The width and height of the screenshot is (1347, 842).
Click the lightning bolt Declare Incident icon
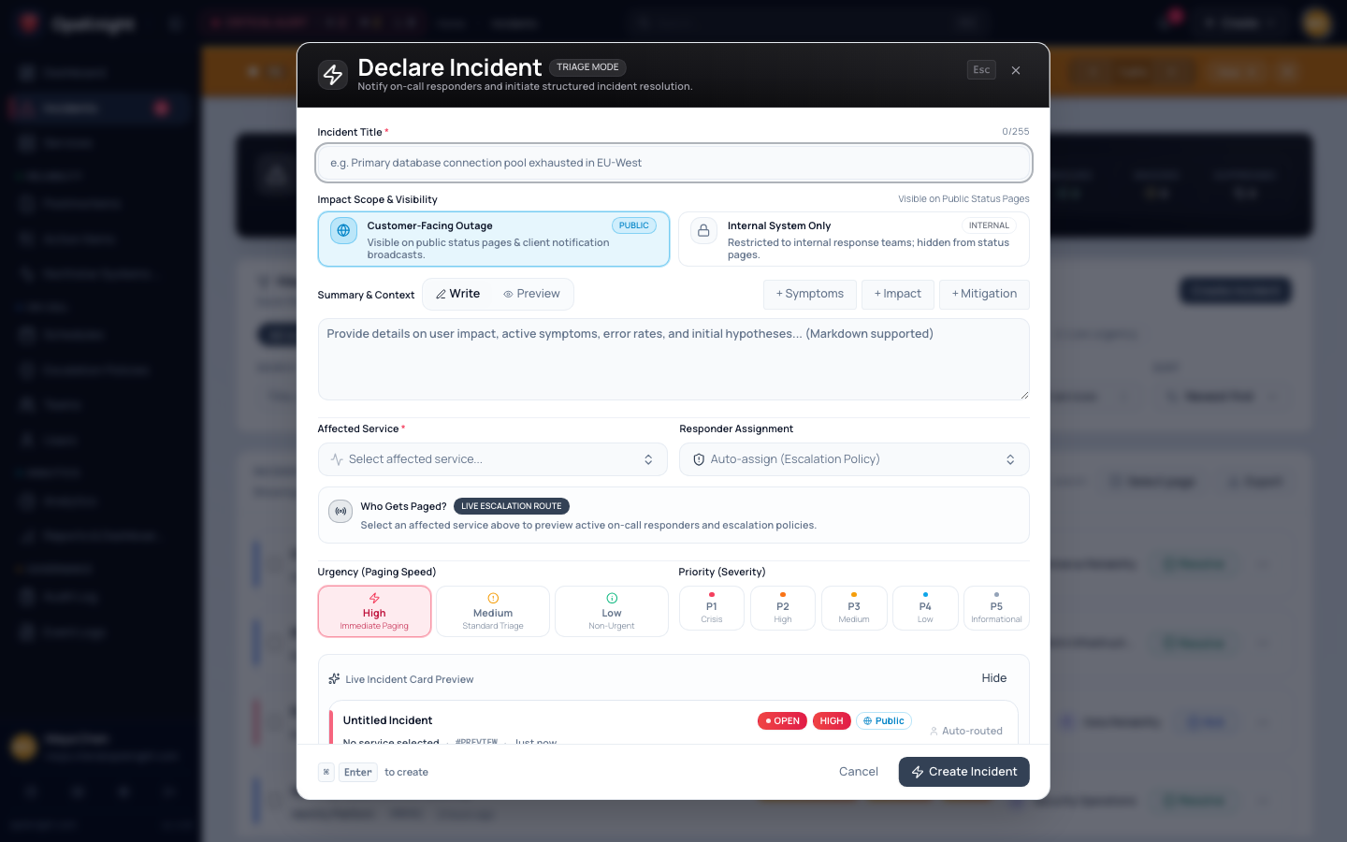click(x=333, y=74)
